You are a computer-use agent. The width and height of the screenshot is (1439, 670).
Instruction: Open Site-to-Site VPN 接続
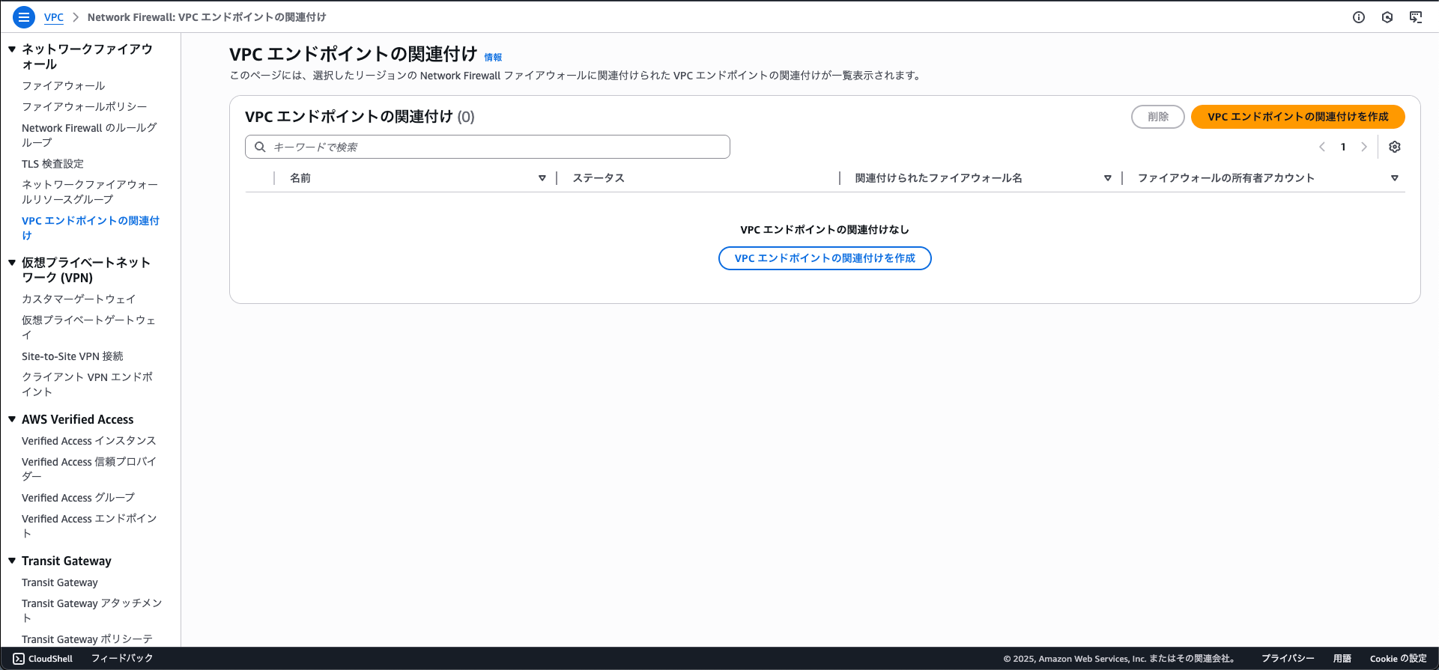(73, 356)
